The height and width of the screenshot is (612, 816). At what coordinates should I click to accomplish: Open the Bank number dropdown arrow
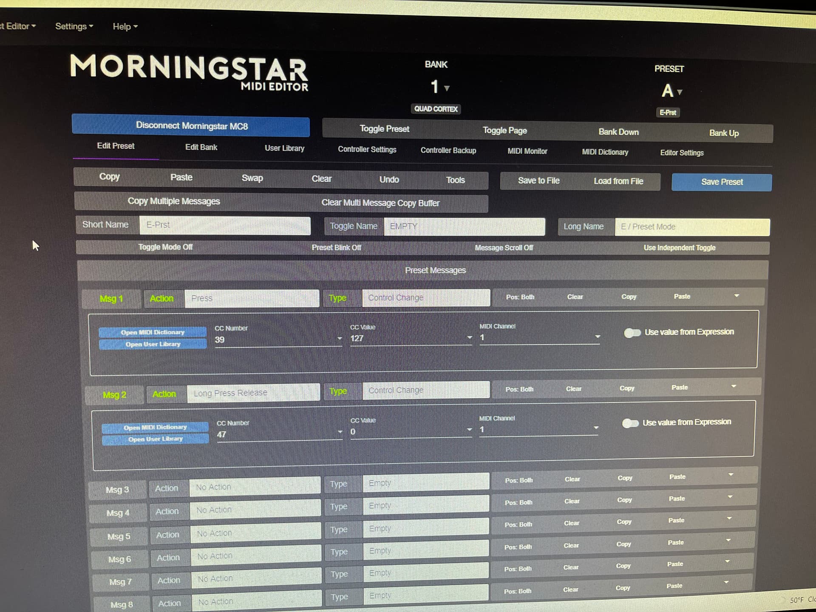[x=447, y=88]
